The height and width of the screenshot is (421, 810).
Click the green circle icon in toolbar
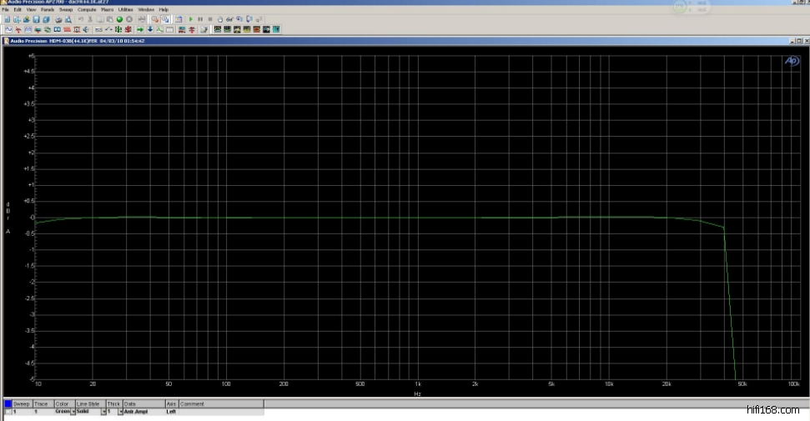tap(119, 19)
